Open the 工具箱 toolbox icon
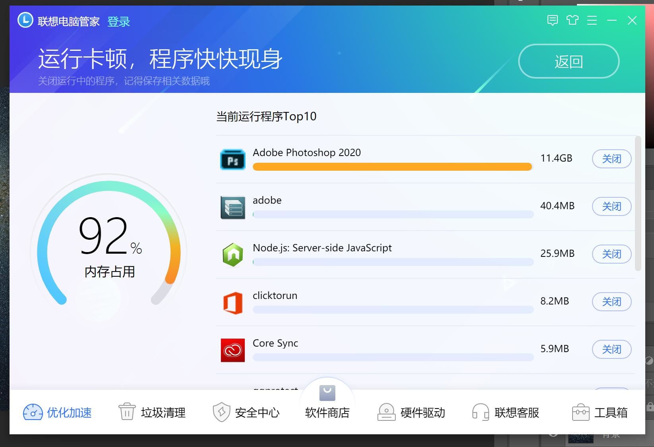 (x=581, y=412)
